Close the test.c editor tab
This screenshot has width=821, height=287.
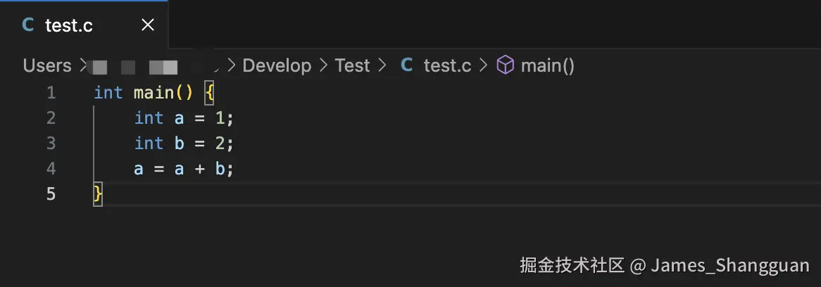[x=148, y=25]
